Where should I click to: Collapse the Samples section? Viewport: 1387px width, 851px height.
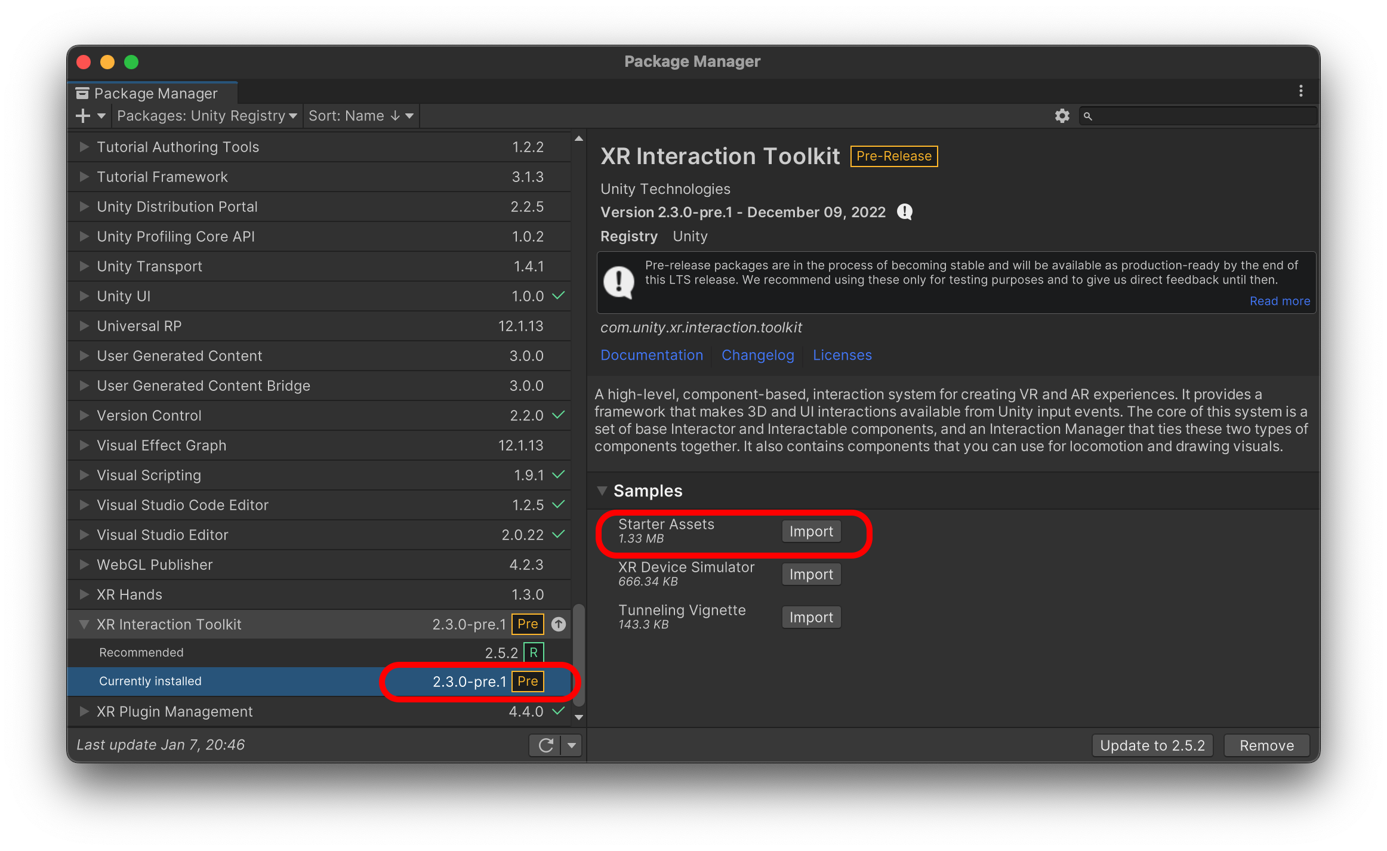(x=602, y=491)
